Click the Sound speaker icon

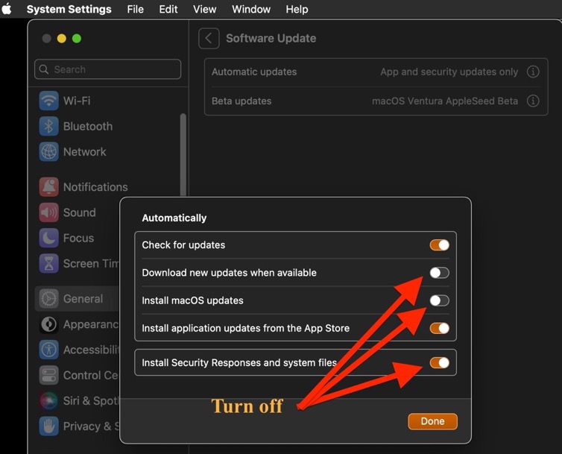pyautogui.click(x=48, y=212)
